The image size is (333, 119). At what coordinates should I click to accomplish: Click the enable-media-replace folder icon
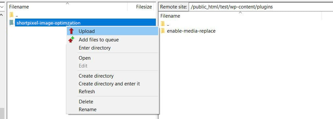[163, 31]
